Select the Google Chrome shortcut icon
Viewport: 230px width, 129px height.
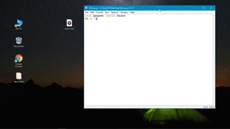click(x=19, y=61)
